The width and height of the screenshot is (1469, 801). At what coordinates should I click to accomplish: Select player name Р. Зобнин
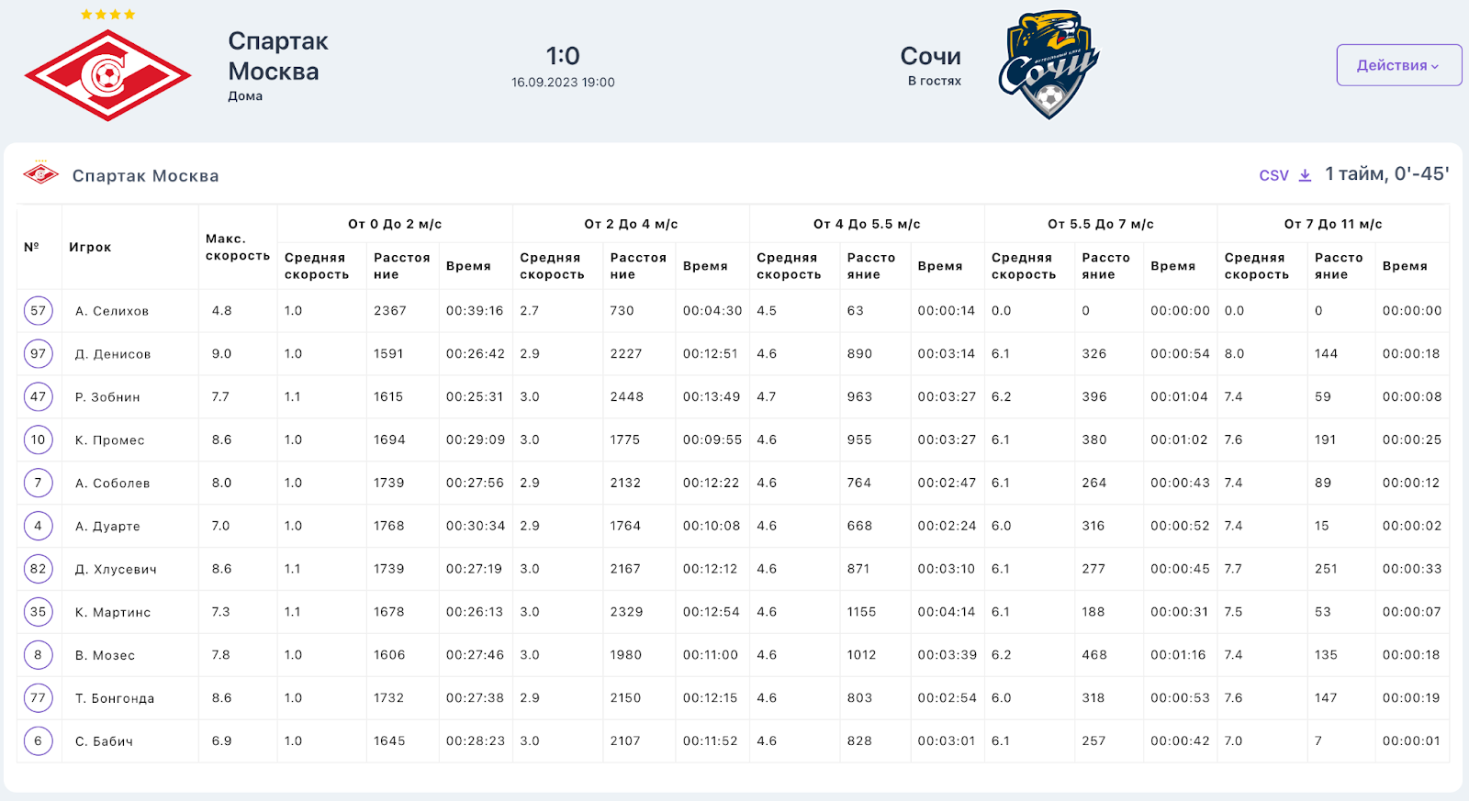tap(107, 397)
